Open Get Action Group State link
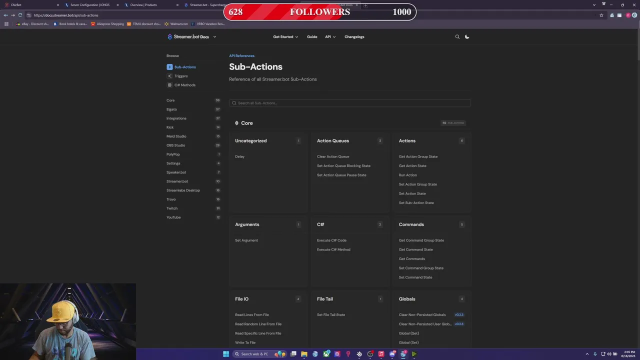 pos(418,156)
